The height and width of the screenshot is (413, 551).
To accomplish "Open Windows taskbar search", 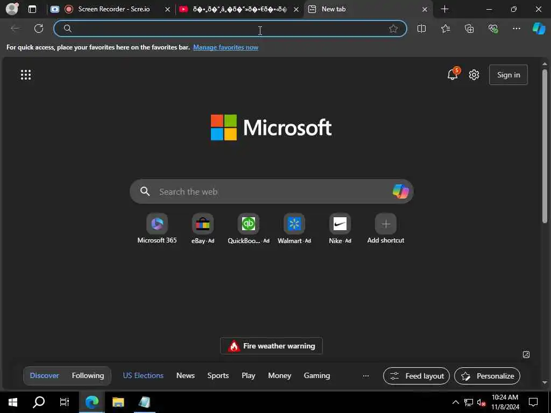I will [x=39, y=402].
